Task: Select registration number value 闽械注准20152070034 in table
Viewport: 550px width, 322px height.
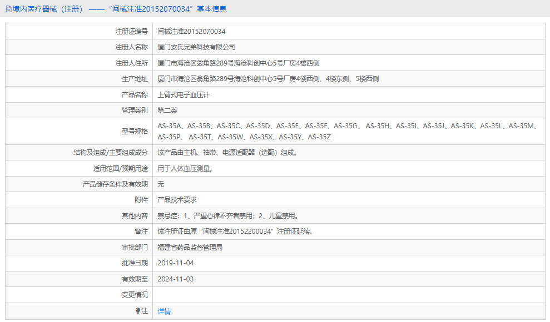Action: 191,32
